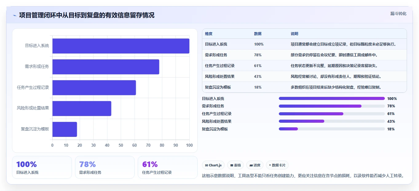Click the description starting 多数组织在项目结束后
The image size is (419, 191).
pos(336,87)
